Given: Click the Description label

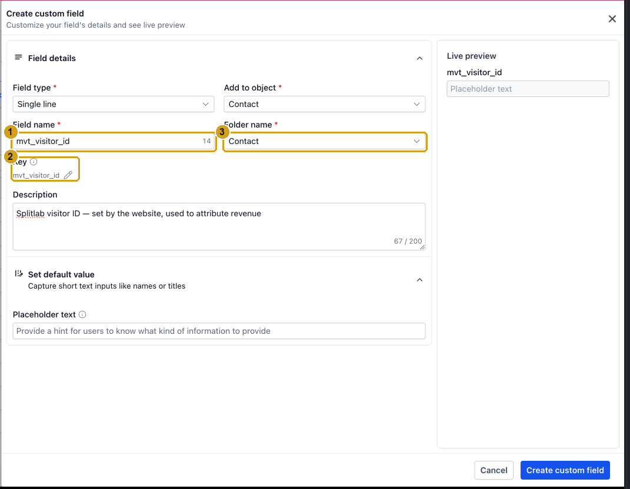Looking at the screenshot, I should 35,195.
